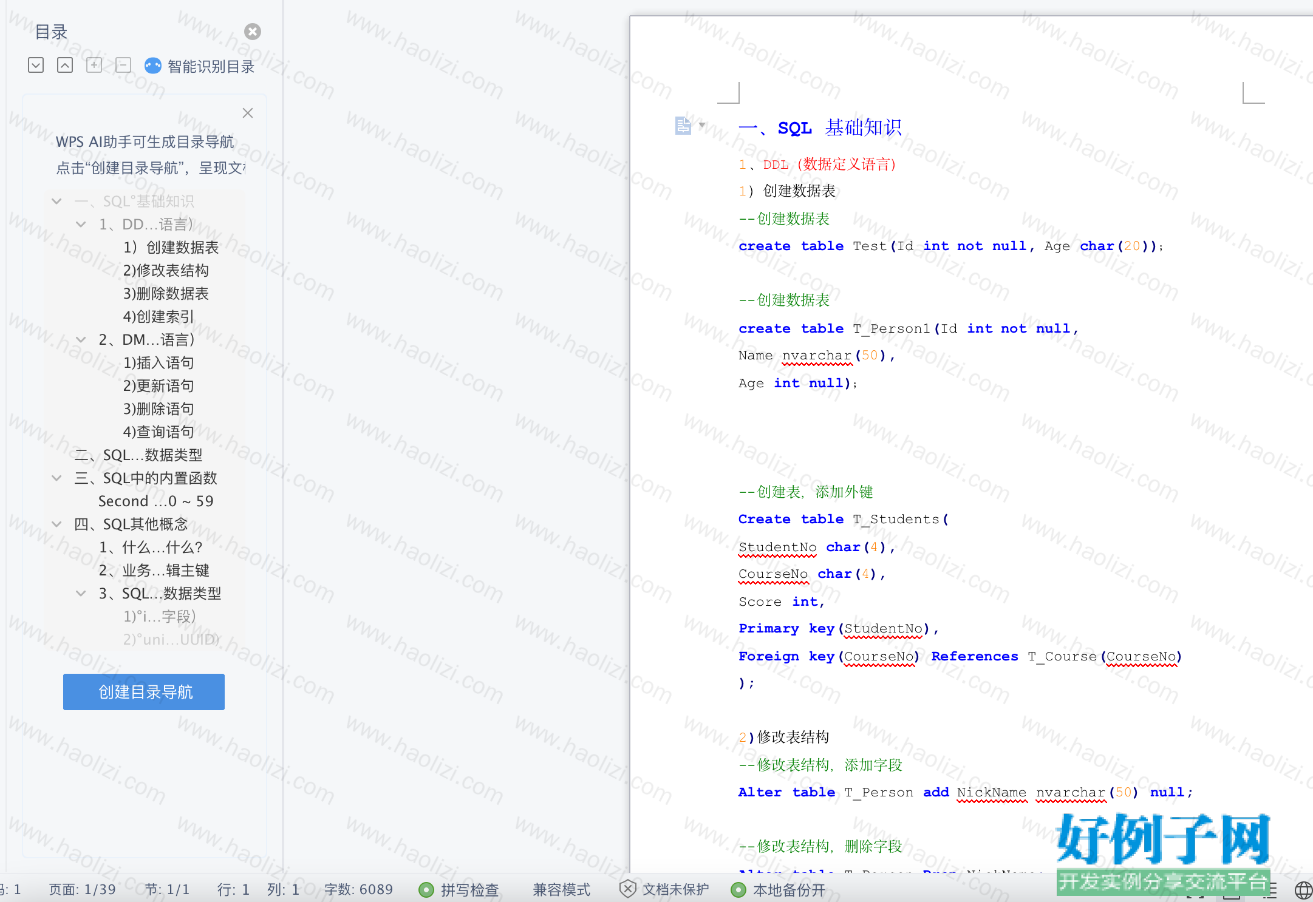1313x902 pixels.
Task: Click the 智能识别目录 AI icon
Action: 153,66
